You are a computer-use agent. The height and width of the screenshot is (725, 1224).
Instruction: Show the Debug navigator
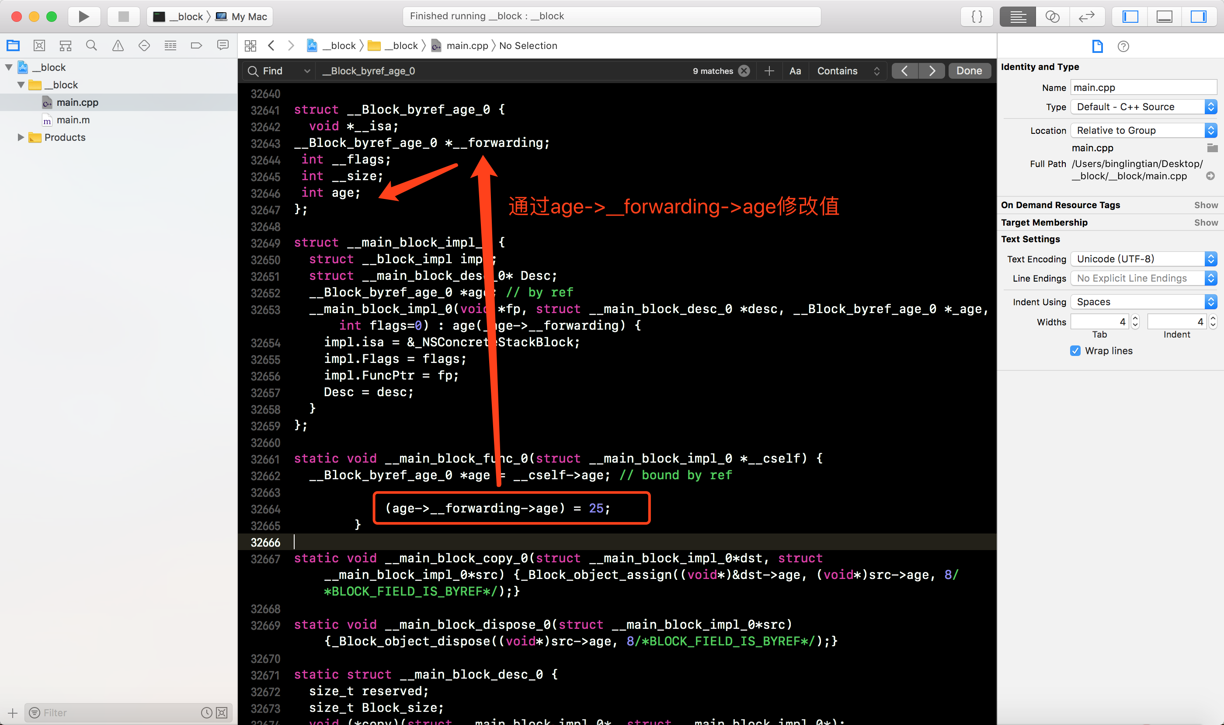click(x=170, y=45)
